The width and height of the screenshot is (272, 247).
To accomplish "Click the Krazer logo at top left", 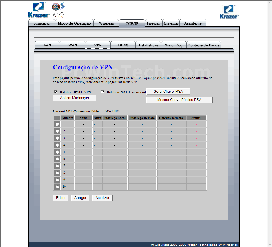I will pos(39,10).
